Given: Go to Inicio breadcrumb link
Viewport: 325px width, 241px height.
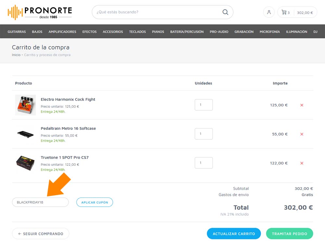Looking at the screenshot, I should point(16,55).
